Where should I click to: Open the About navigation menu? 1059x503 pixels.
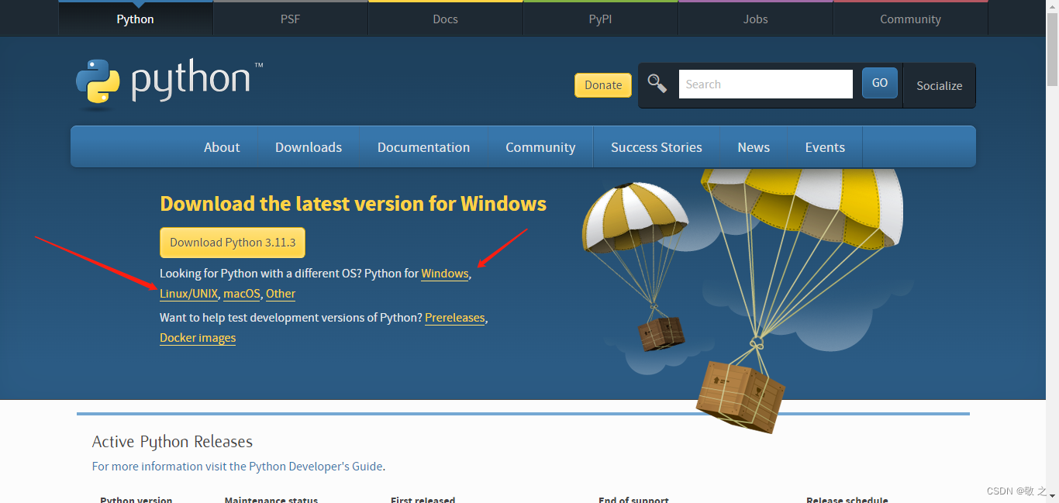click(222, 147)
